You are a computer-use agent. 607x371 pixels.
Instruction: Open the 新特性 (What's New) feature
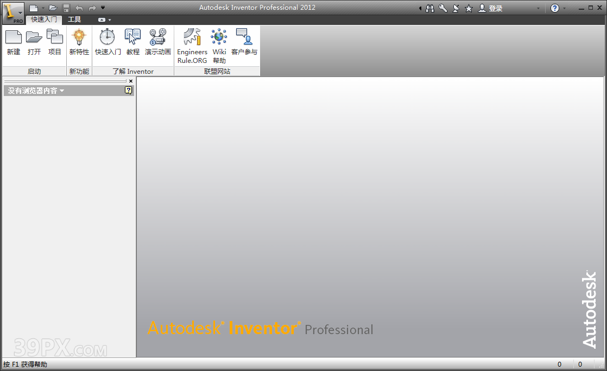click(x=79, y=43)
